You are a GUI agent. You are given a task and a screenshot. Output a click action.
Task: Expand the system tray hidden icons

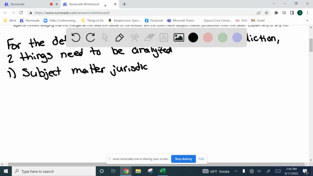coord(236,171)
